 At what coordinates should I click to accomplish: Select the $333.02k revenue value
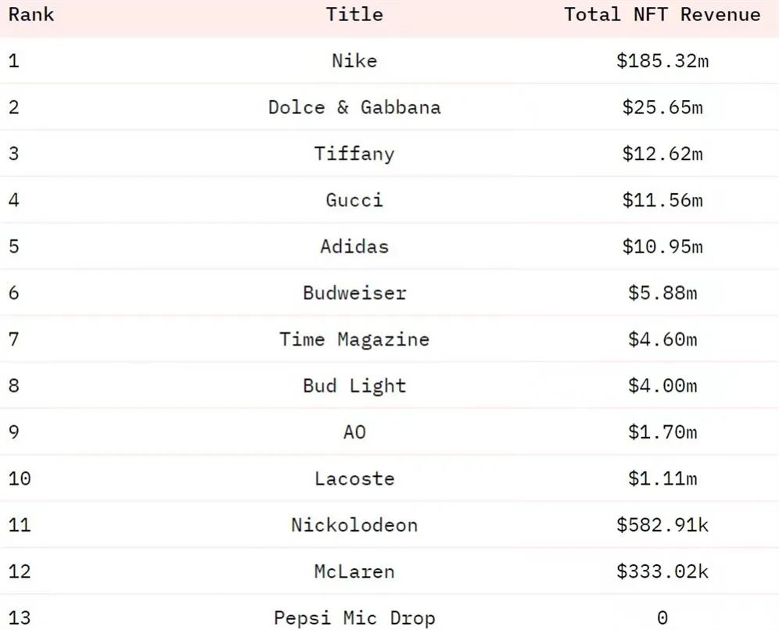[662, 571]
